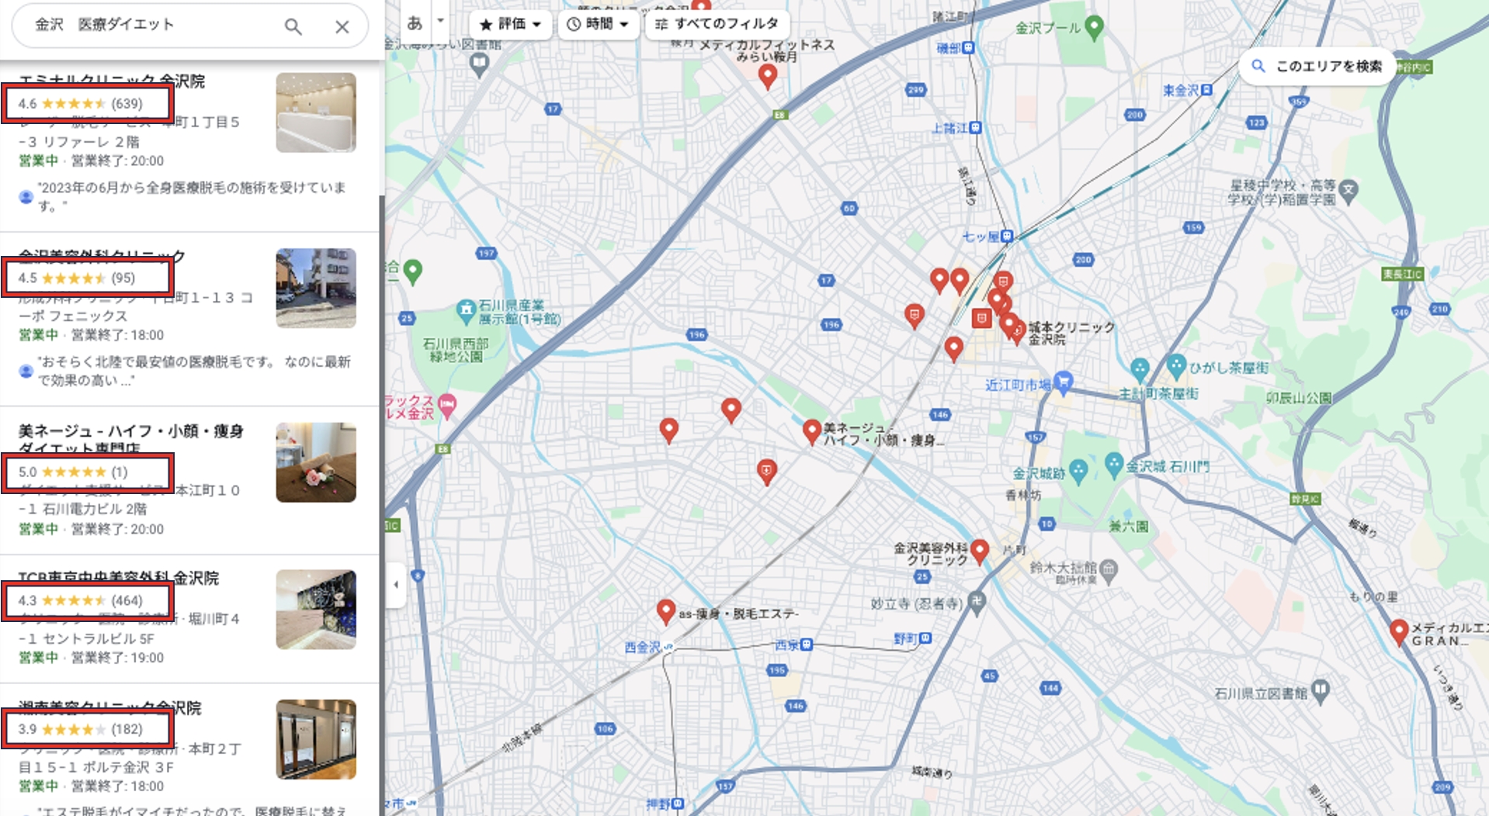The width and height of the screenshot is (1489, 816).
Task: Open the 湘南美容クリニック photo thumbnail
Action: click(x=316, y=739)
